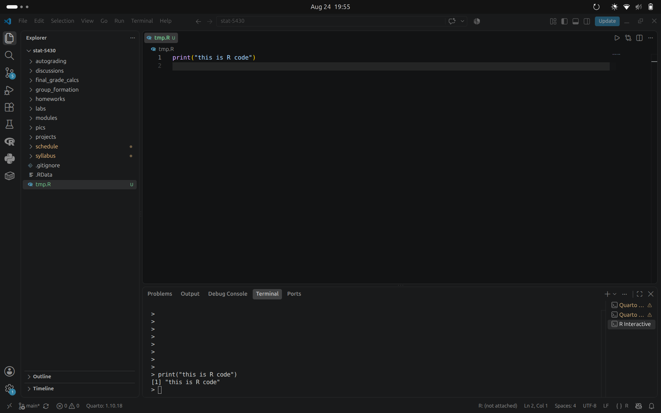
Task: Open the Selection menu
Action: 62,21
